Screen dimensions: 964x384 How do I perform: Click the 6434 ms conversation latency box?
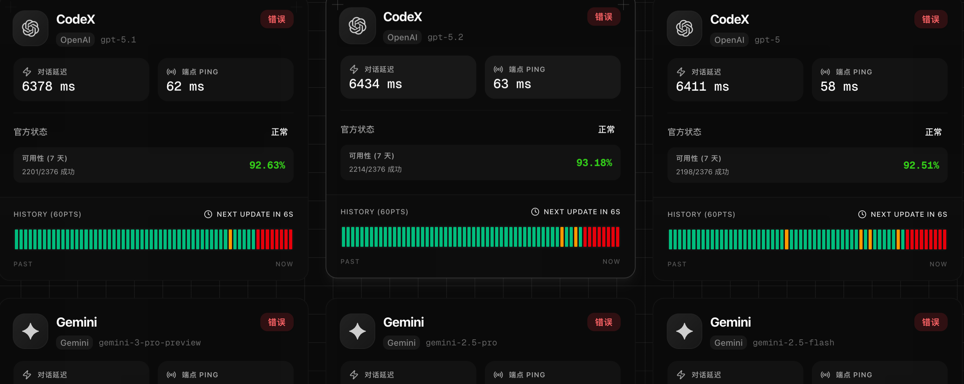pos(408,77)
